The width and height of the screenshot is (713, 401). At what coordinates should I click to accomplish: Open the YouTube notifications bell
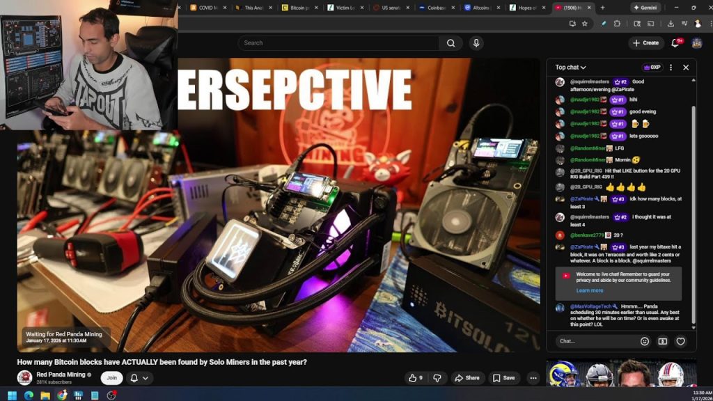tap(675, 43)
